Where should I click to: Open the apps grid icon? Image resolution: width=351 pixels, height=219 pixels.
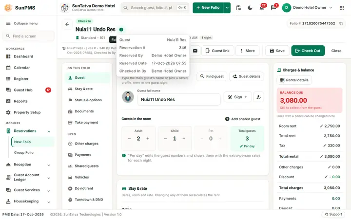(x=342, y=8)
